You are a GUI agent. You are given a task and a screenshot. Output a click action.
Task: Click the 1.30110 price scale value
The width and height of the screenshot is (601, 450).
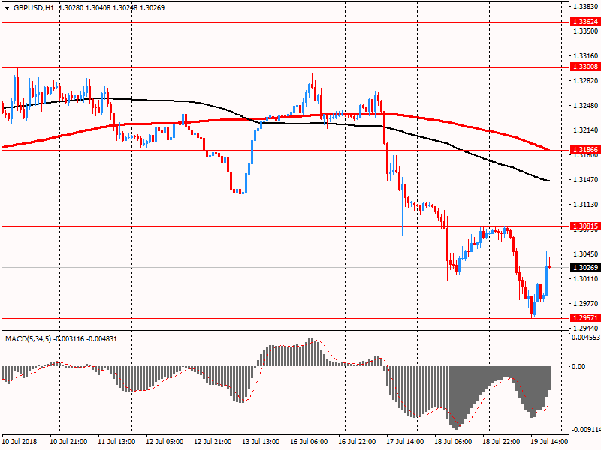click(586, 278)
